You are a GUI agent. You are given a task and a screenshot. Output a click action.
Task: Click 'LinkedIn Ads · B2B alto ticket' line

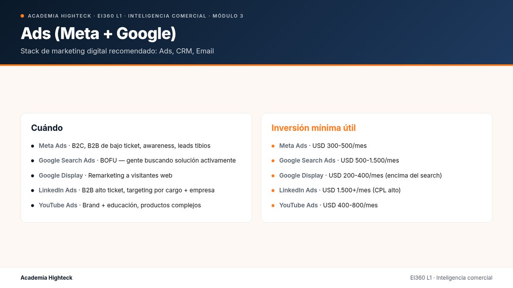click(127, 190)
